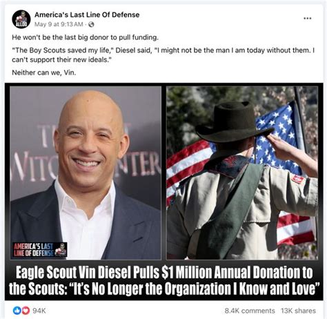327x319 pixels.
Task: Open the 8.4K comments link
Action: pos(250,311)
